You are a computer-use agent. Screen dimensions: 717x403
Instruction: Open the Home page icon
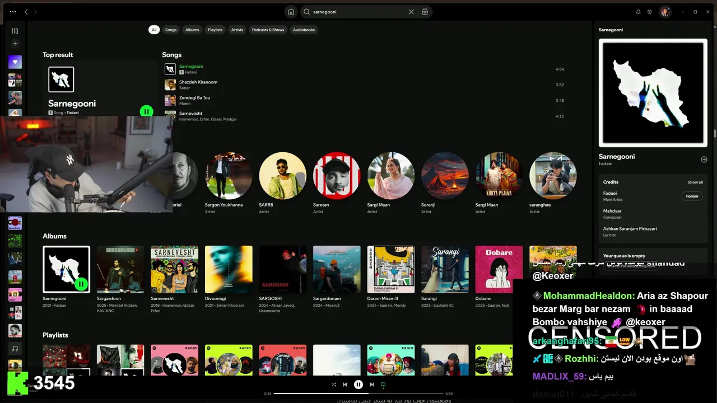point(291,12)
